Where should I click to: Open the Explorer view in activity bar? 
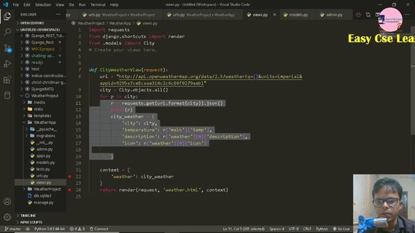tap(7, 16)
